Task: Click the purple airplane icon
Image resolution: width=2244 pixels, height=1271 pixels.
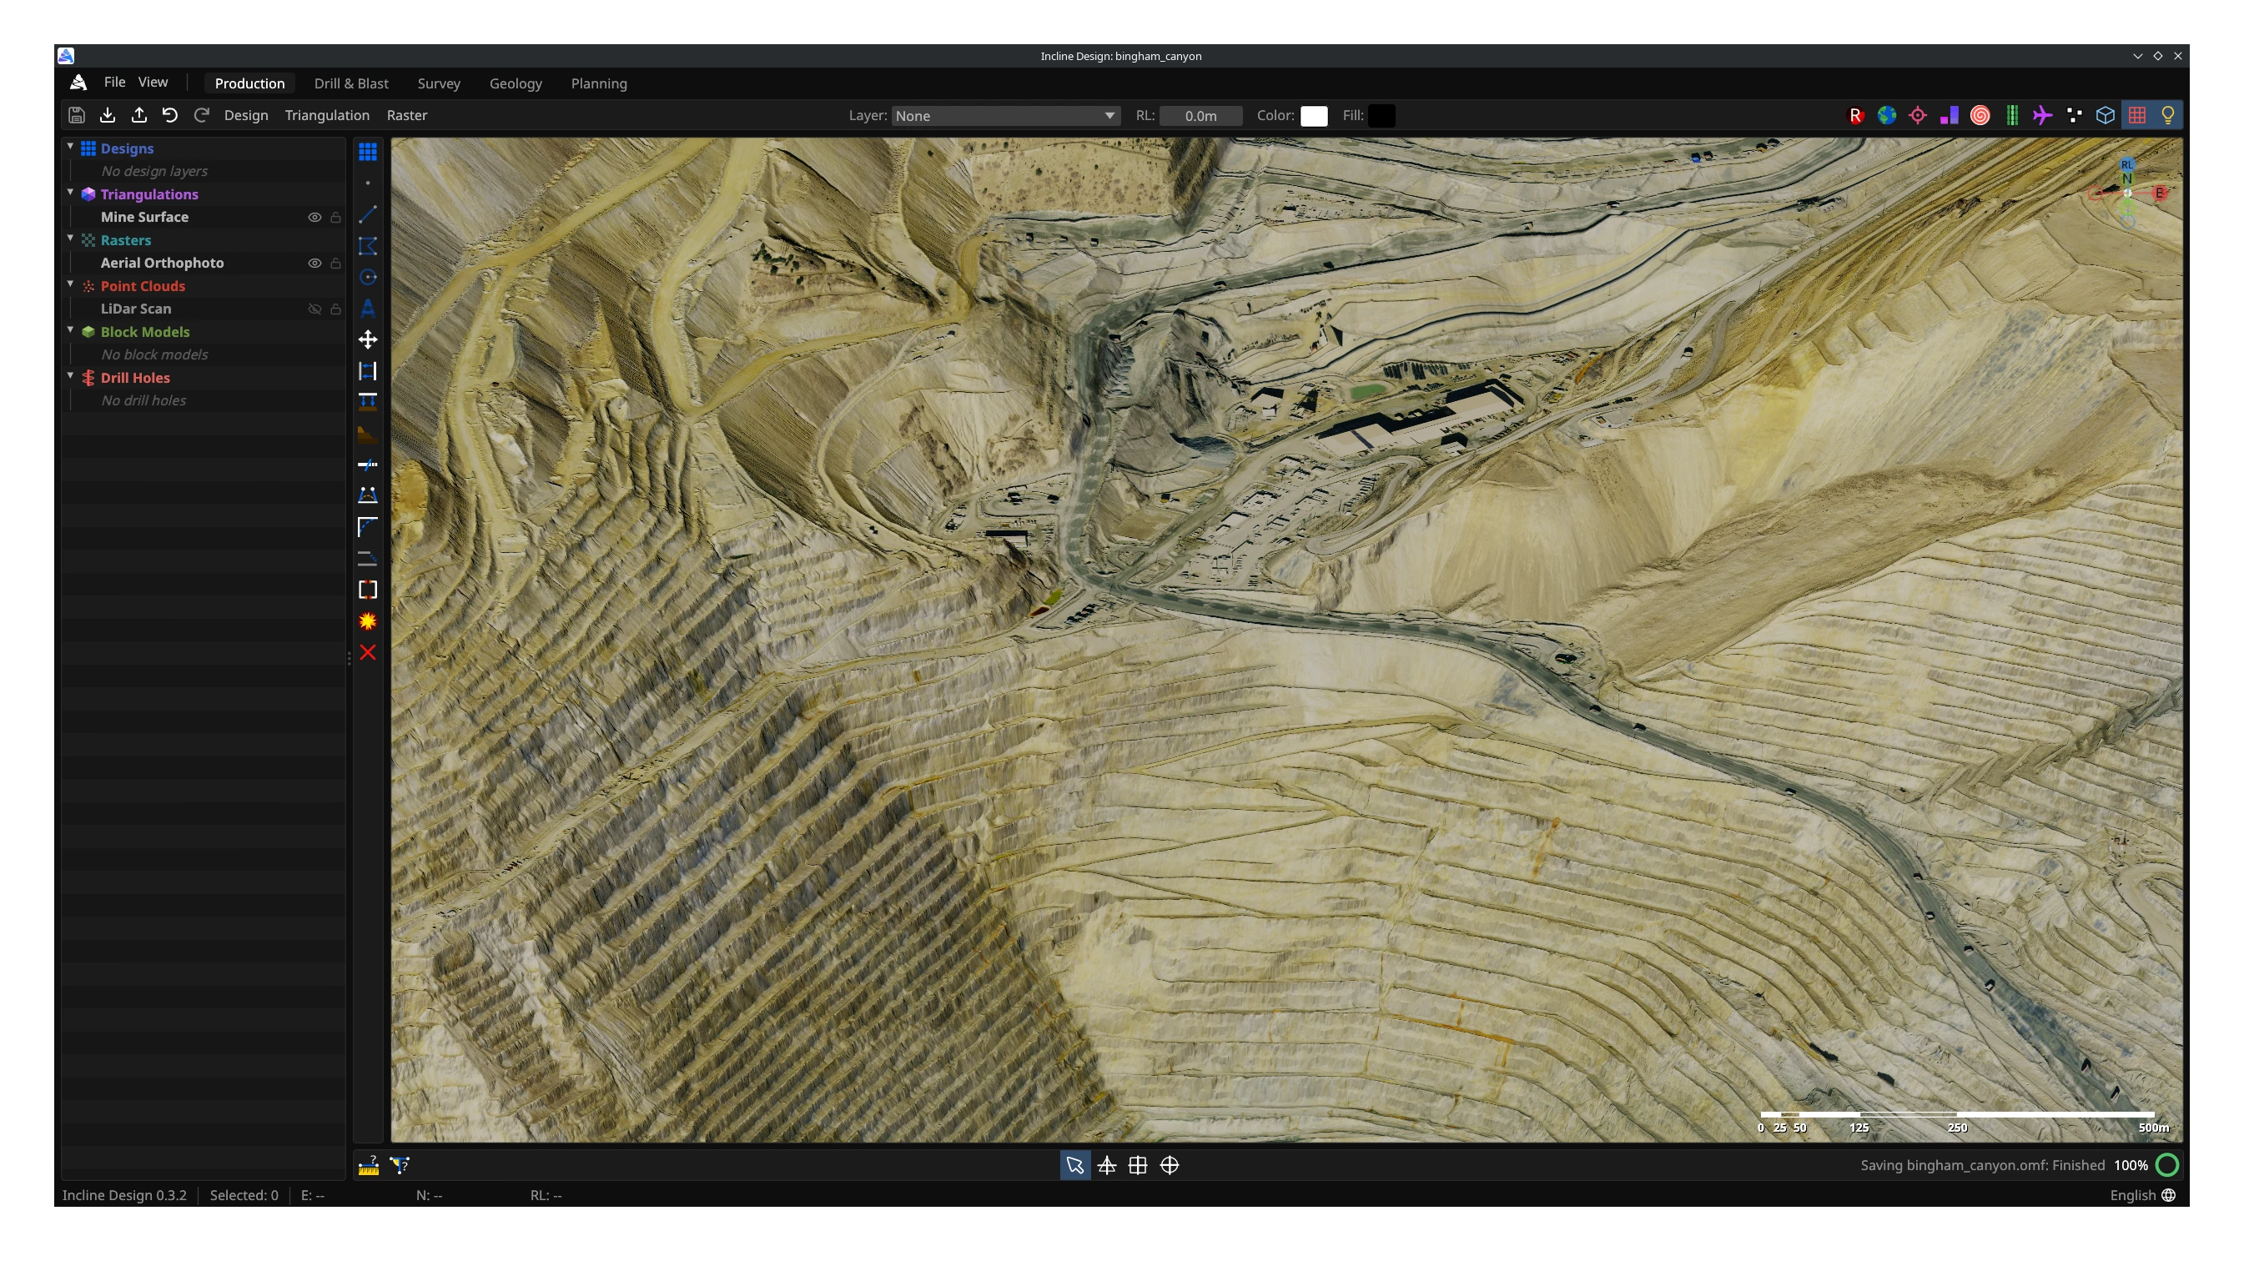Action: (x=2042, y=115)
